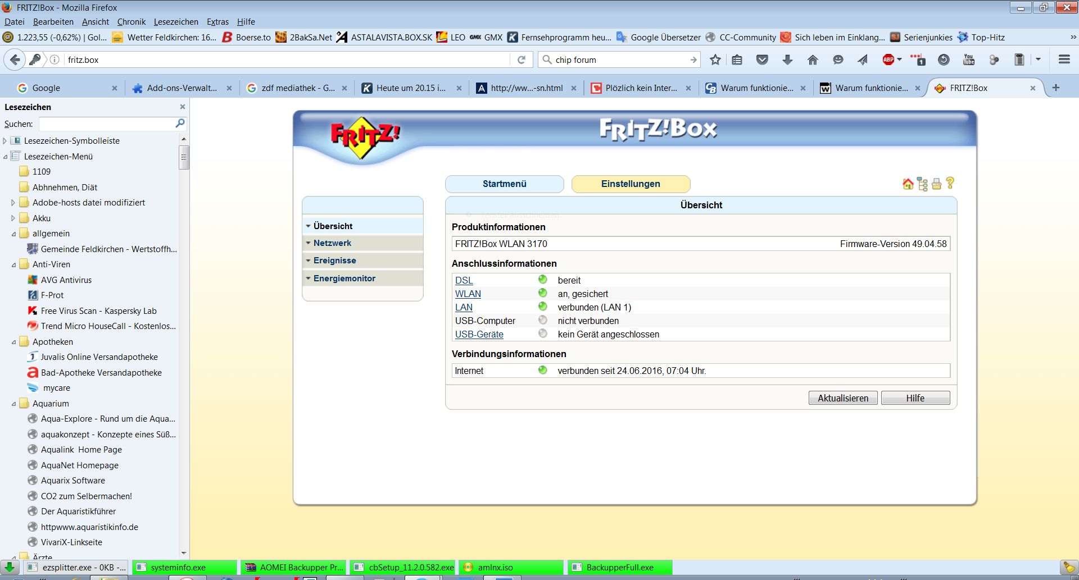Switch to the Einstellungen tab
1079x580 pixels.
point(631,184)
